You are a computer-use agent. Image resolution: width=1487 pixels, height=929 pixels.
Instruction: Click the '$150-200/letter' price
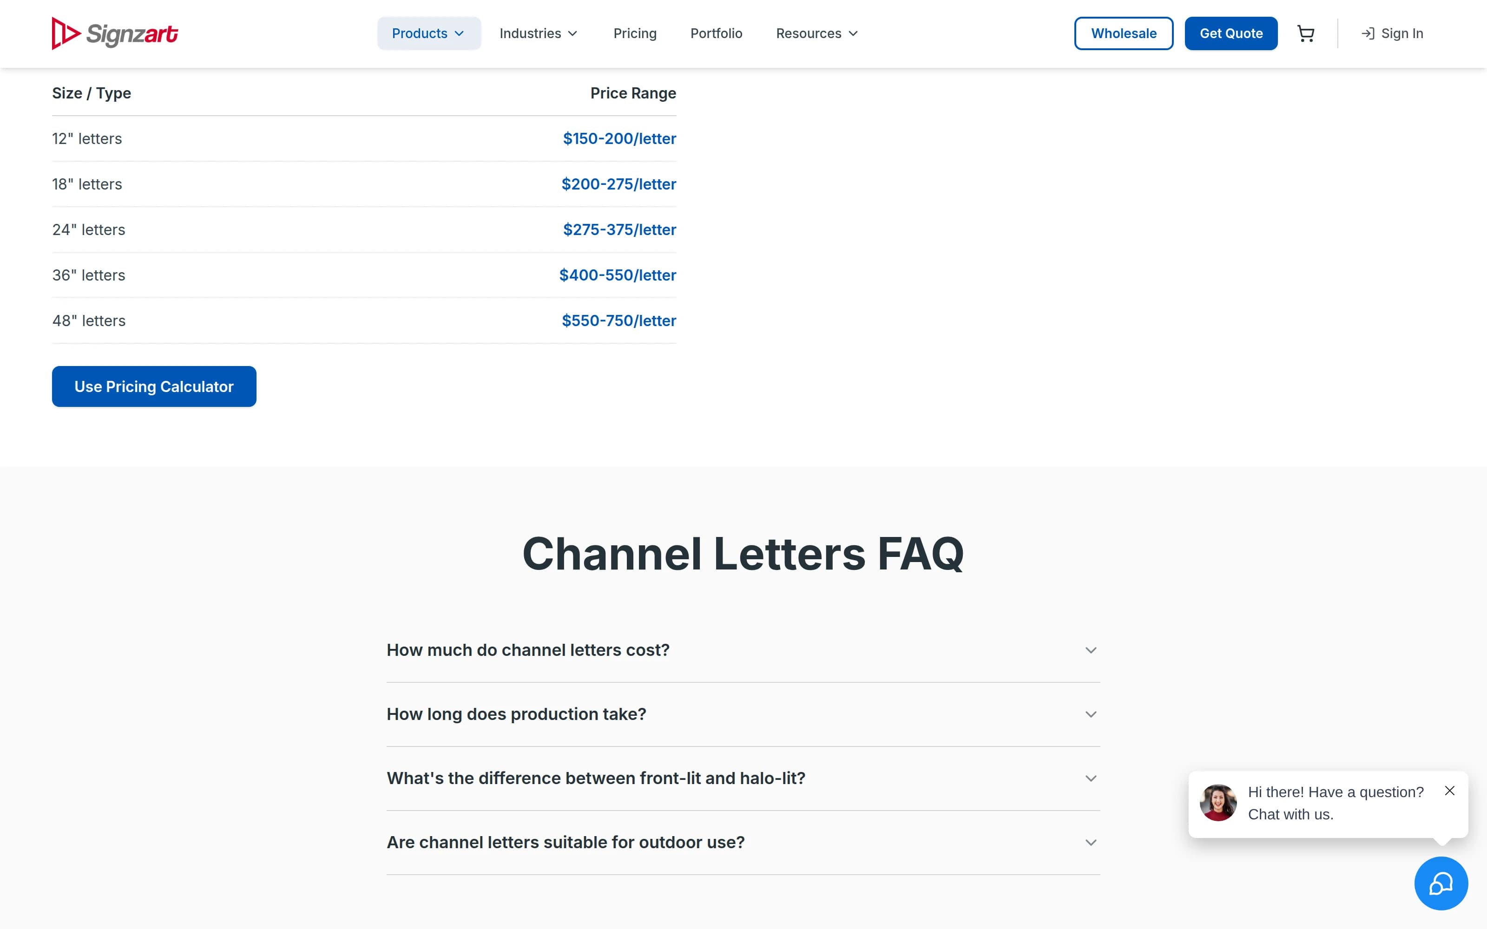coord(619,139)
